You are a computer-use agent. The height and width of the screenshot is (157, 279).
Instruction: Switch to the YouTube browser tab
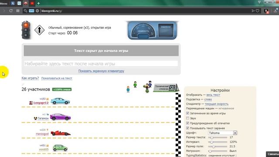32,3
